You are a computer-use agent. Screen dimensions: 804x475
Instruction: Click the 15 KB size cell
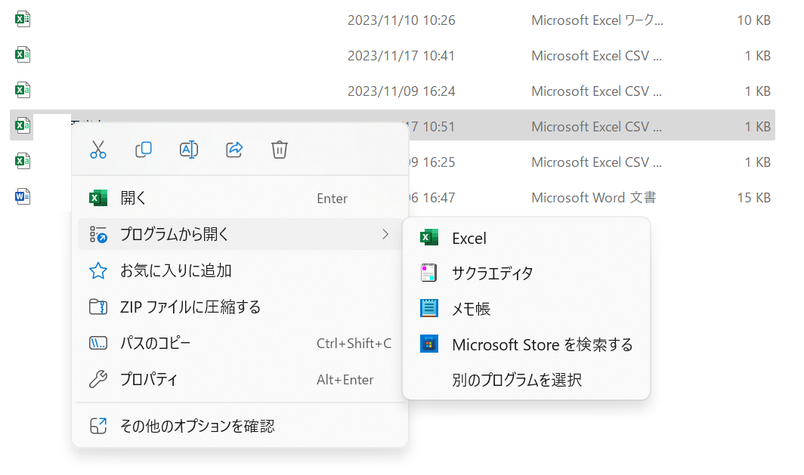[x=754, y=198]
